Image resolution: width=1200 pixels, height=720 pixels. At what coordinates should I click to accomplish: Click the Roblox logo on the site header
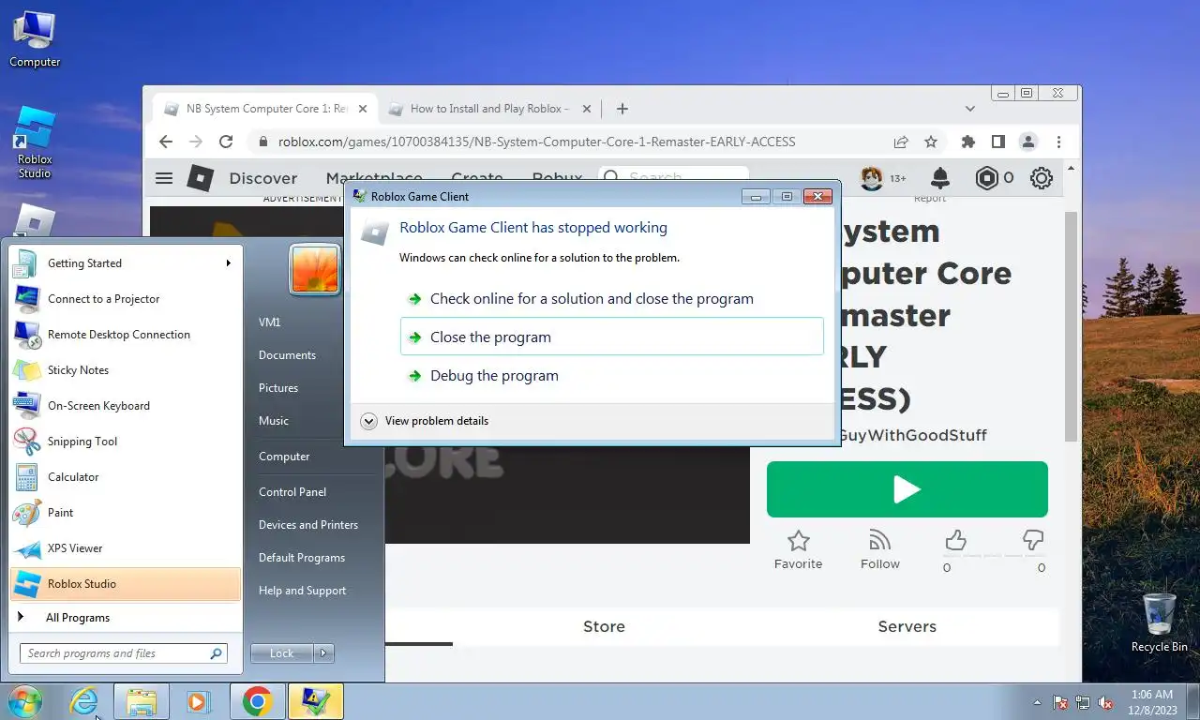point(200,178)
